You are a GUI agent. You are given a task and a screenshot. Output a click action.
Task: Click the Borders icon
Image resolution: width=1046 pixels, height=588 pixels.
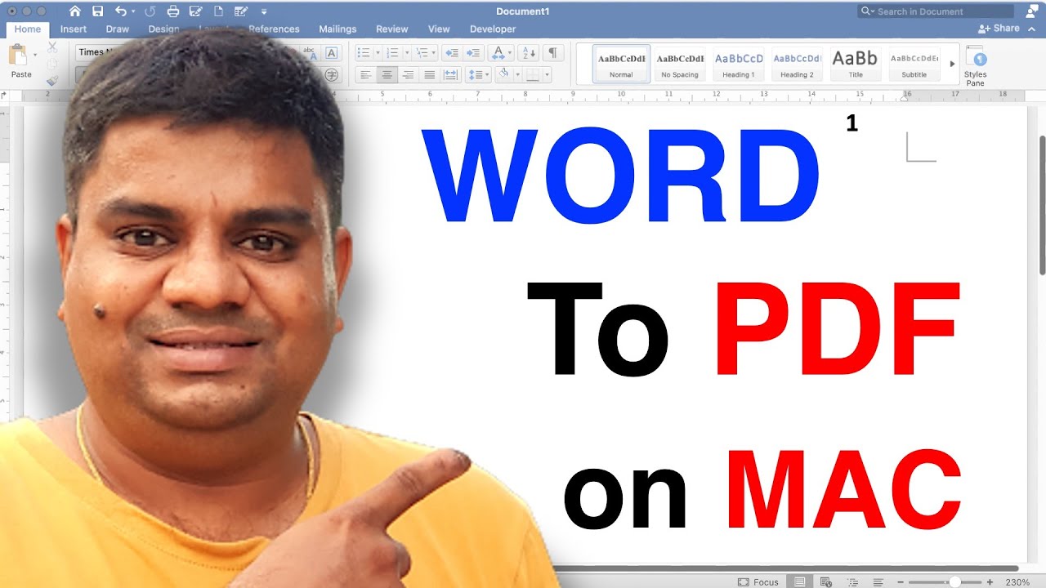click(x=533, y=74)
